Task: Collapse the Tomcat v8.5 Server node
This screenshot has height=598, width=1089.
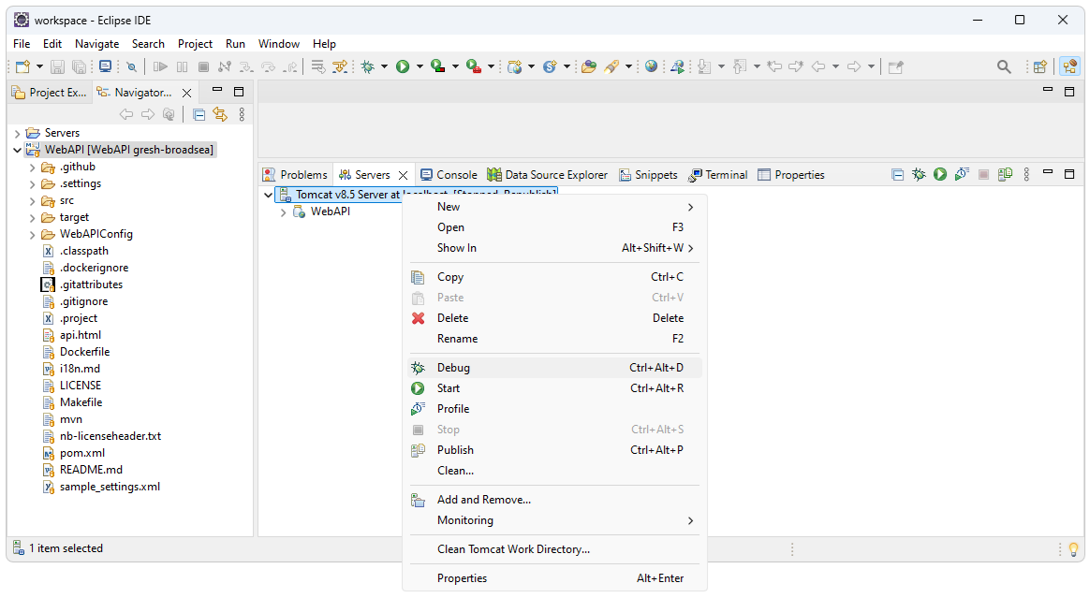Action: coord(268,195)
